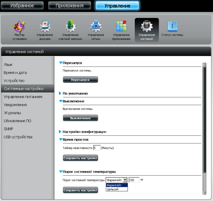
Task: Open Управление учетной записью icon
Action: point(70,26)
